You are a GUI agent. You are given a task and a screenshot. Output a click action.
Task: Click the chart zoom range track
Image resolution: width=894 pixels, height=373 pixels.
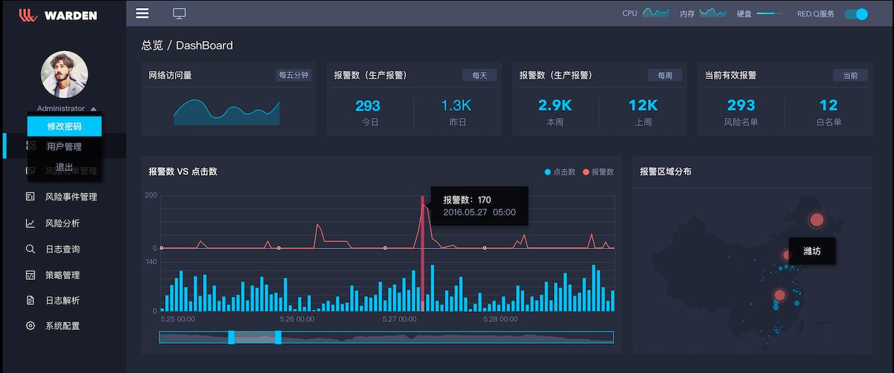pos(386,337)
